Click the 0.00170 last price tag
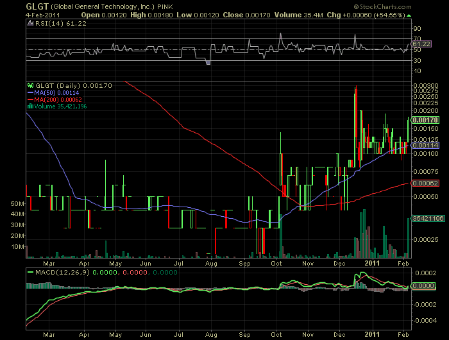The height and width of the screenshot is (340, 449). coord(425,120)
